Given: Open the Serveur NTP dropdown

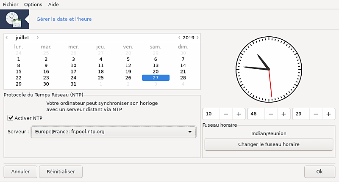Looking at the screenshot, I should point(113,132).
